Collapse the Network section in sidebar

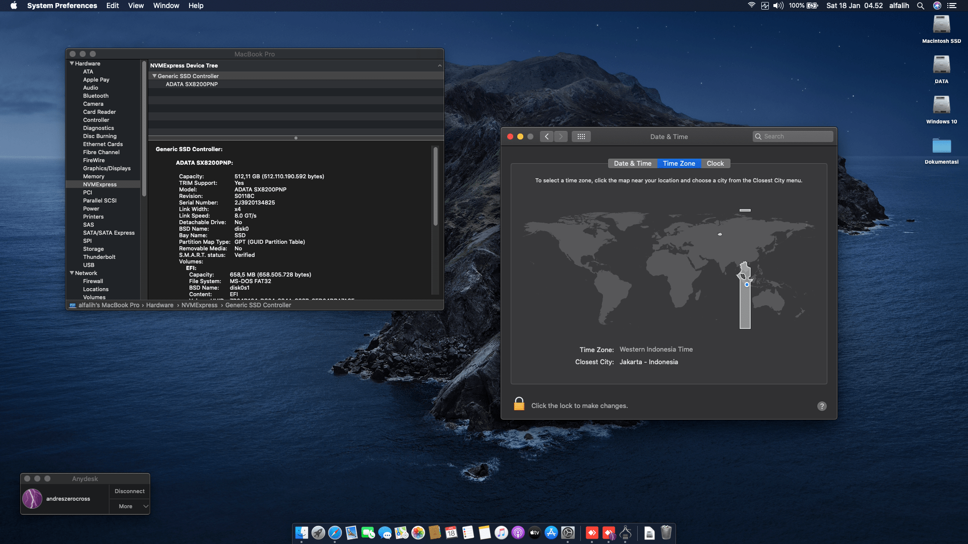click(72, 273)
